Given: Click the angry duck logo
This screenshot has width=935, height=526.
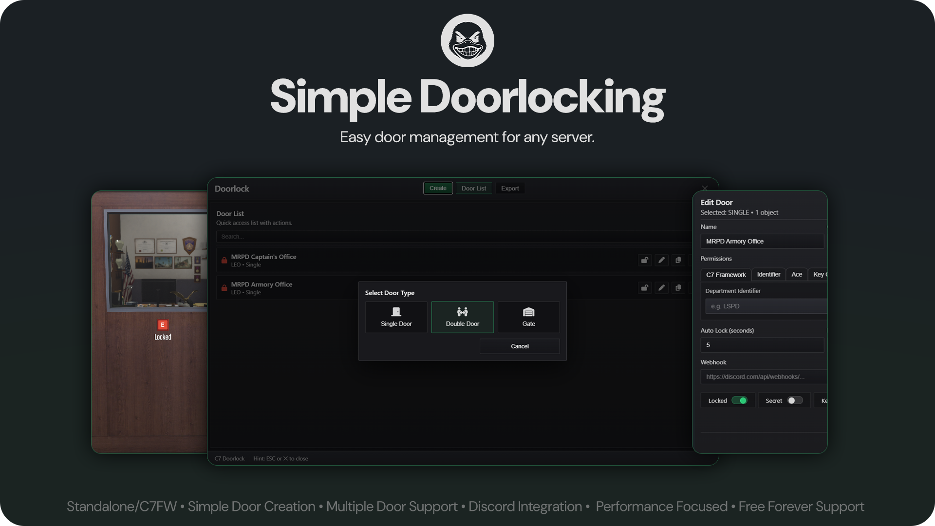Looking at the screenshot, I should (467, 40).
